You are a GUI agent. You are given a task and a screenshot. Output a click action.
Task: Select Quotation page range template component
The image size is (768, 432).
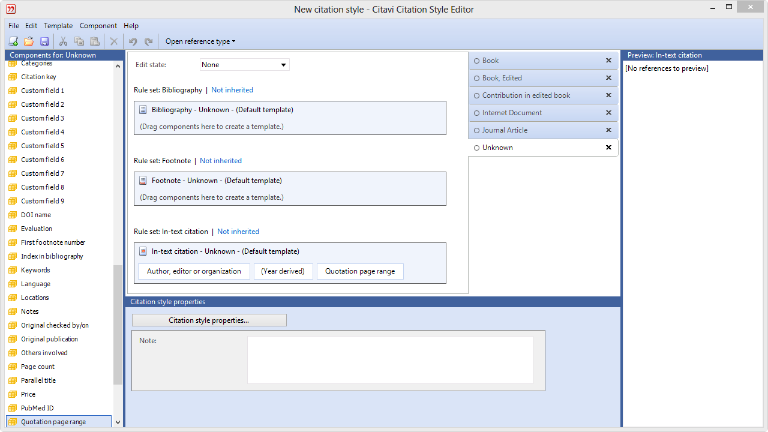[x=360, y=271]
